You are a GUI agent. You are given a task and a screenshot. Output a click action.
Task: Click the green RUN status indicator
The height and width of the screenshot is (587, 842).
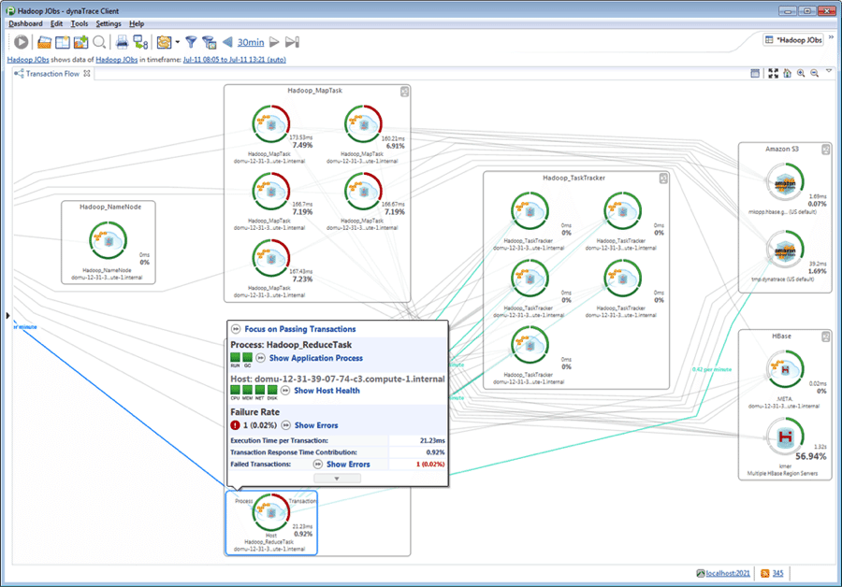235,357
